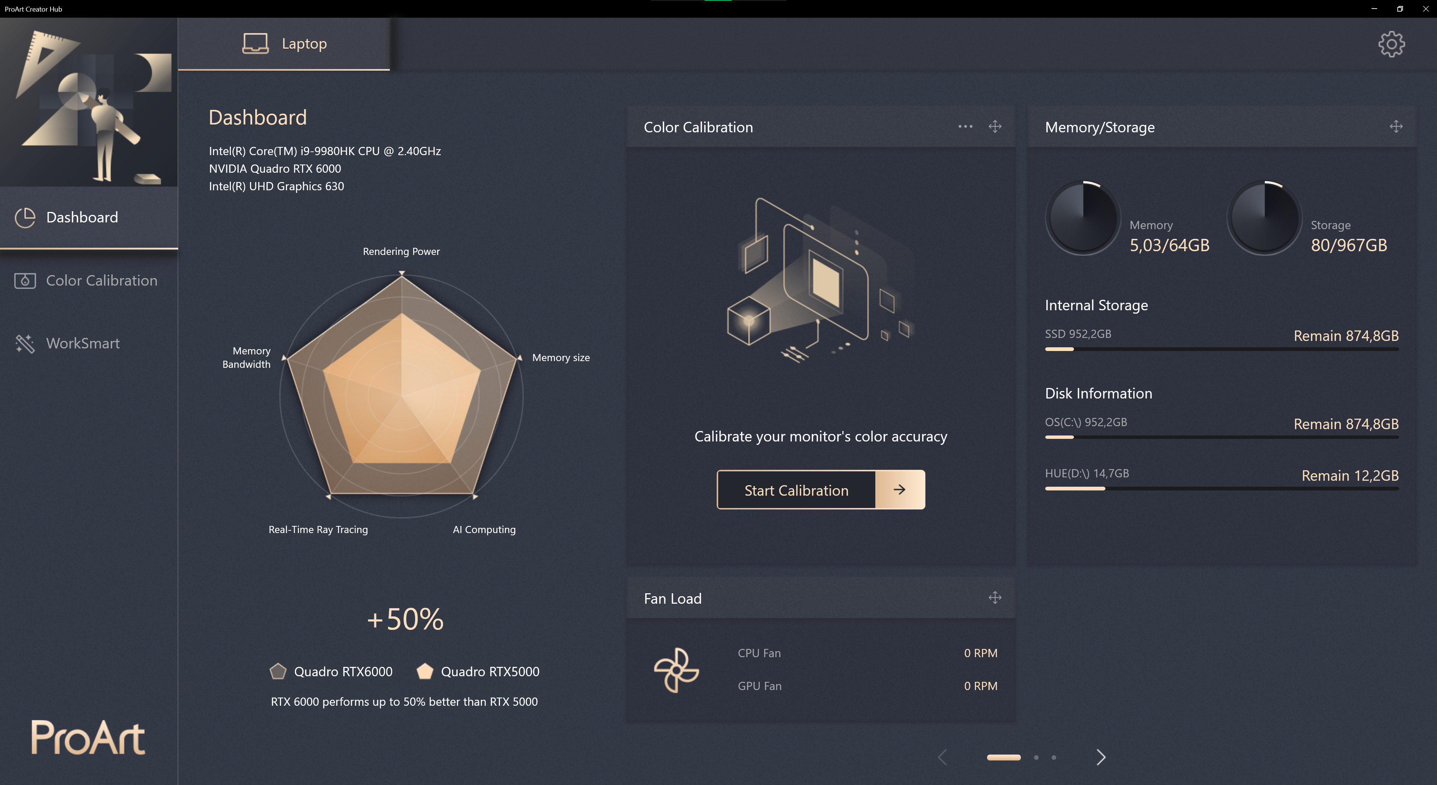The width and height of the screenshot is (1437, 785).
Task: Open the settings gear icon
Action: pos(1391,44)
